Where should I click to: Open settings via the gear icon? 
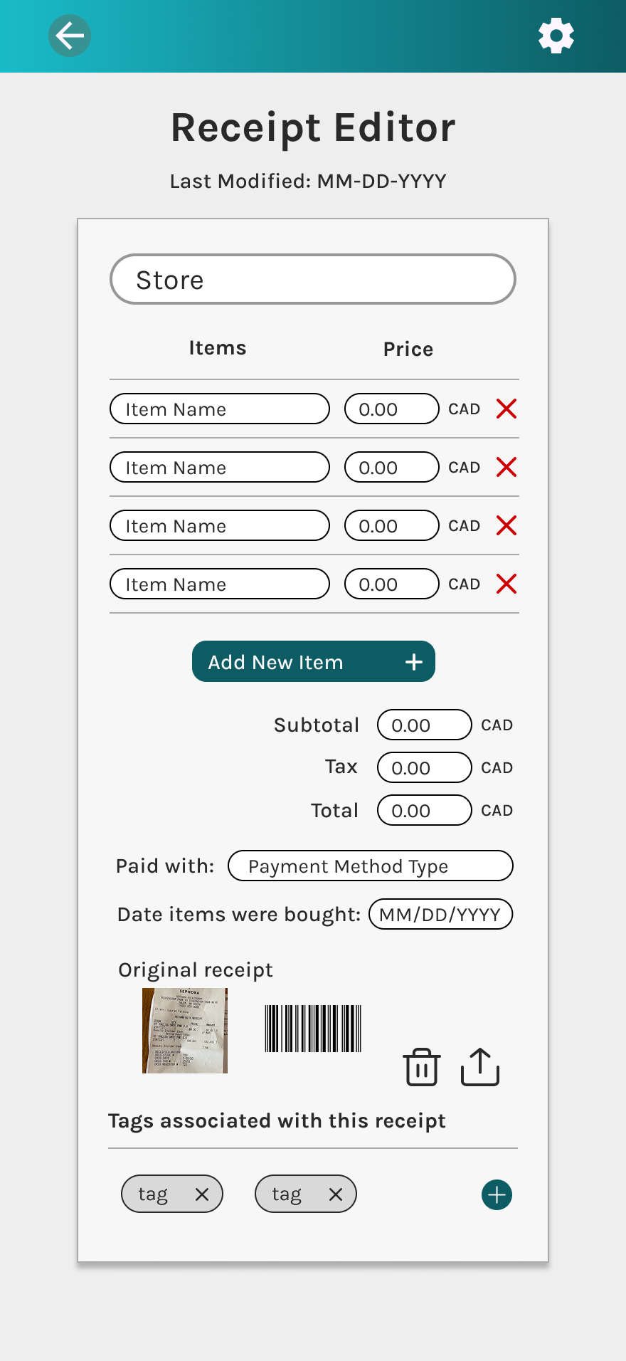tap(556, 36)
